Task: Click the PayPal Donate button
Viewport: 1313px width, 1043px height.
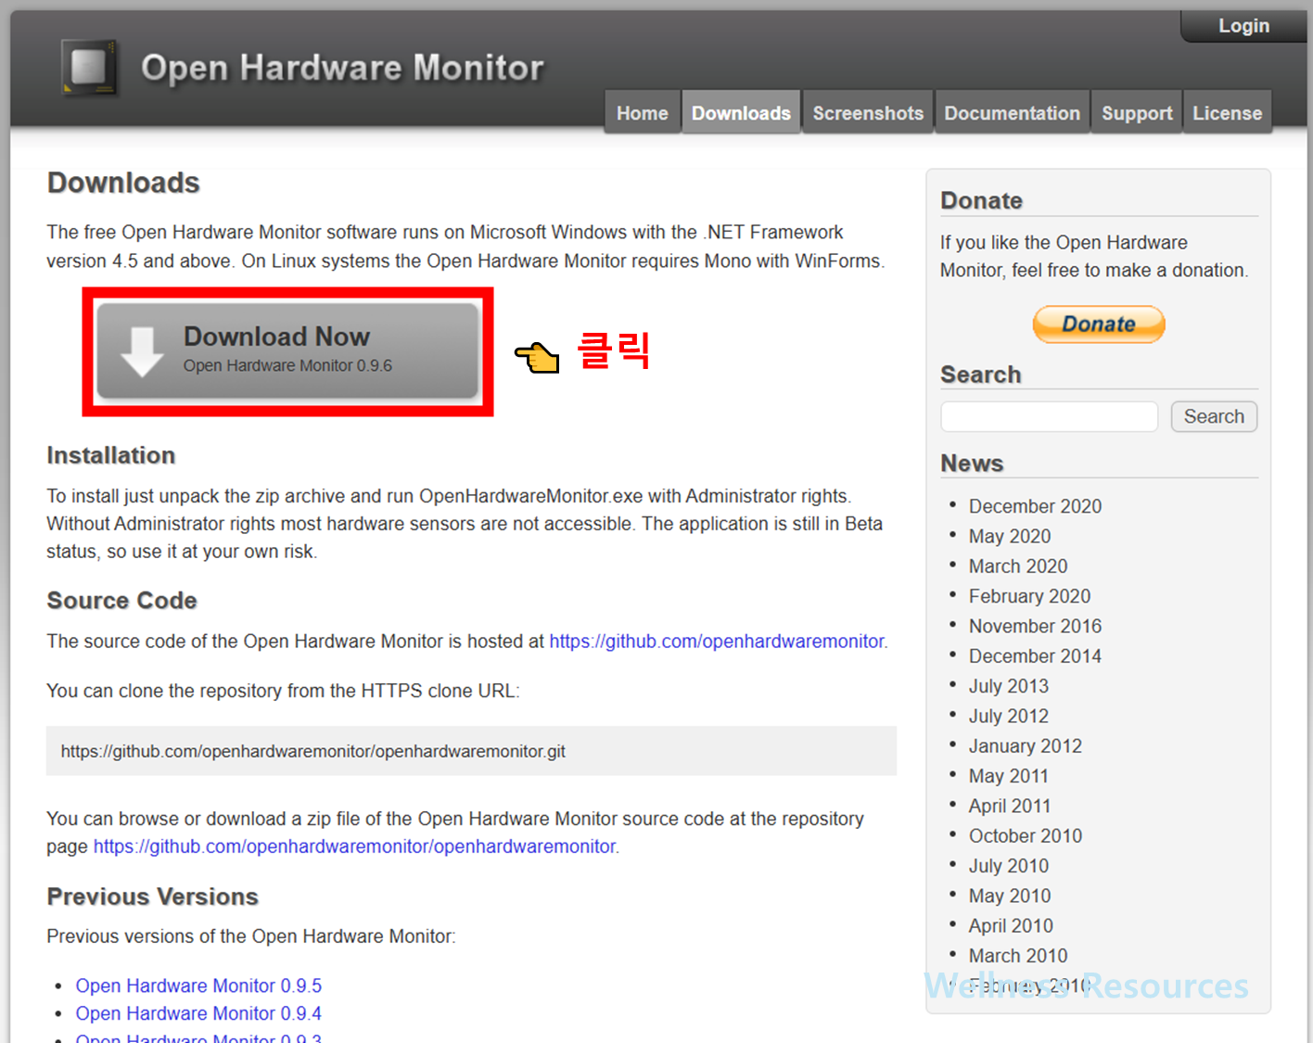Action: (x=1099, y=324)
